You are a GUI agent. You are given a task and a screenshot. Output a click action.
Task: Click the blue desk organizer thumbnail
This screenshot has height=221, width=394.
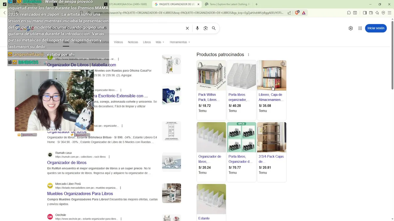[x=171, y=95]
